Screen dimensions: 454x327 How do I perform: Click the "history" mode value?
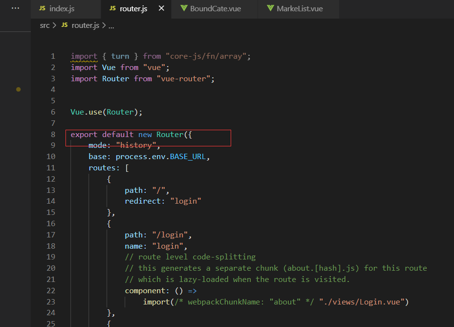(136, 145)
